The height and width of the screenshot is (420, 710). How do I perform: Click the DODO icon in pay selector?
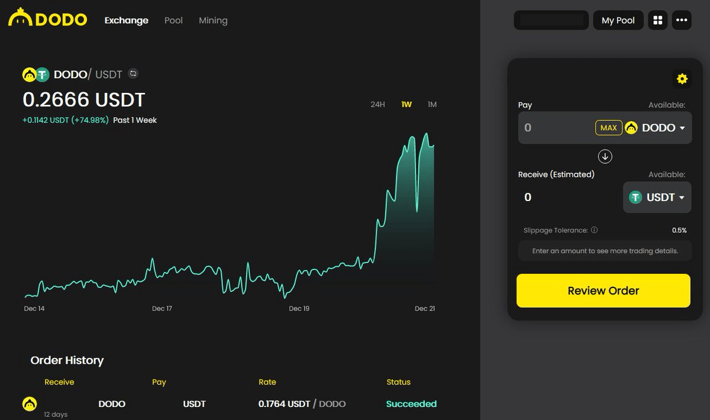[631, 128]
